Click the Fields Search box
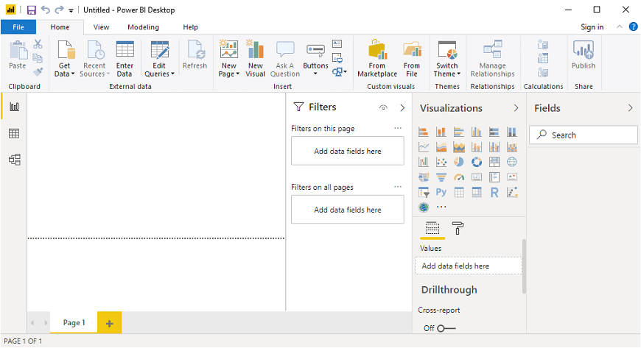The width and height of the screenshot is (641, 348). click(x=584, y=135)
